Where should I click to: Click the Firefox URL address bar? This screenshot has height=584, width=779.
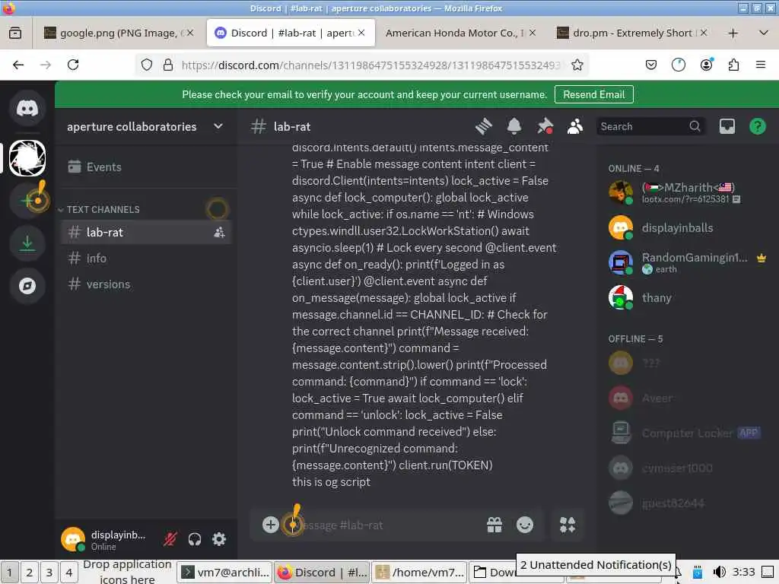[370, 65]
